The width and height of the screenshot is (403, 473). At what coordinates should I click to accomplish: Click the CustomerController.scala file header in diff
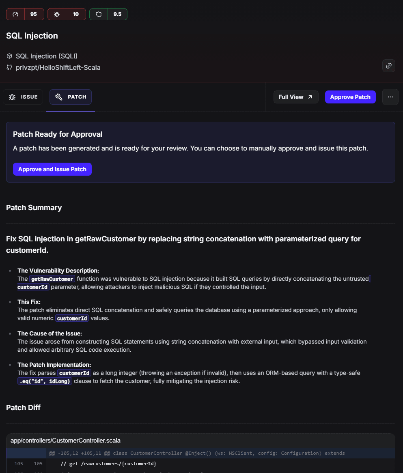(65, 441)
